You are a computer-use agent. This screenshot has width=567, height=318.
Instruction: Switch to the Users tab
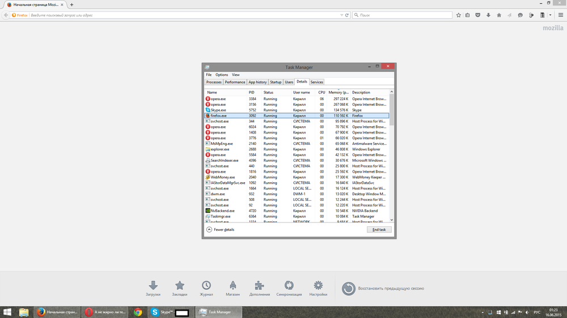289,82
